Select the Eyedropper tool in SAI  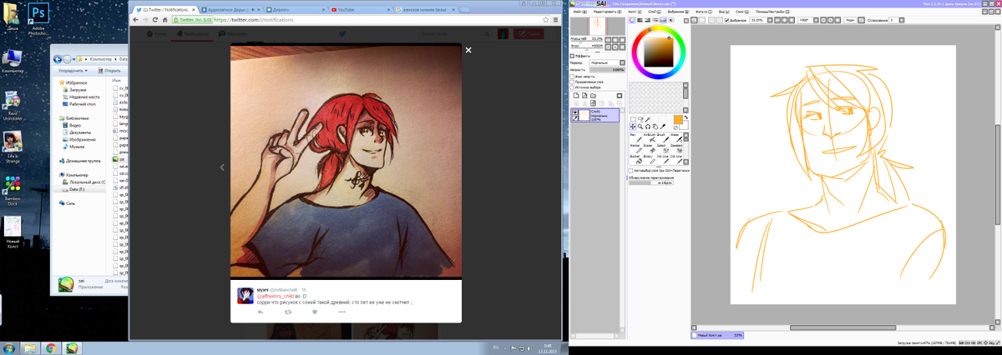tap(663, 127)
